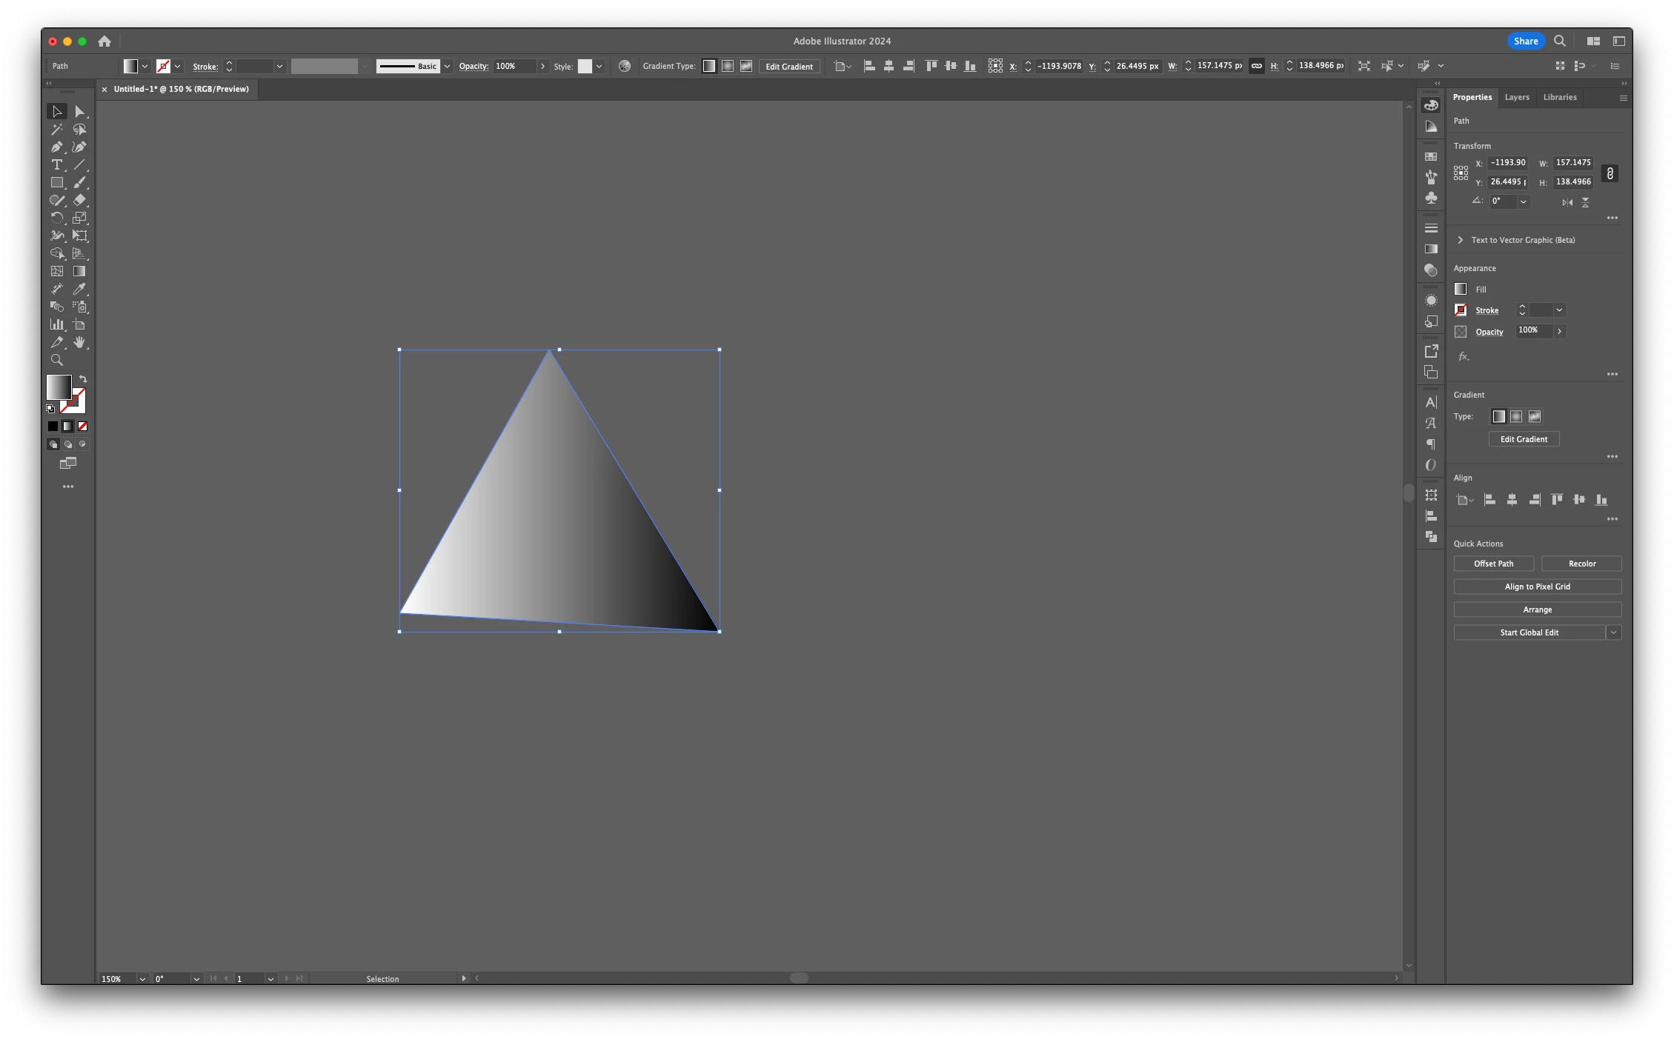Select the Type tool
This screenshot has height=1039, width=1674.
56,164
